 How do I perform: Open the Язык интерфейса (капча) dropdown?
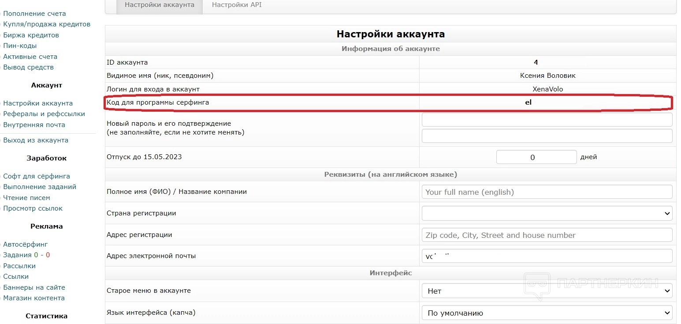tap(547, 313)
